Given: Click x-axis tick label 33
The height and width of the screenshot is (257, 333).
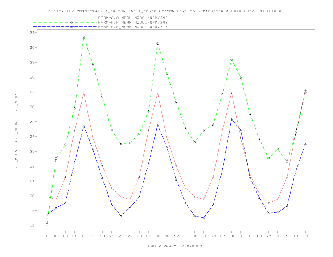Looking at the screenshot, I should [148, 236].
